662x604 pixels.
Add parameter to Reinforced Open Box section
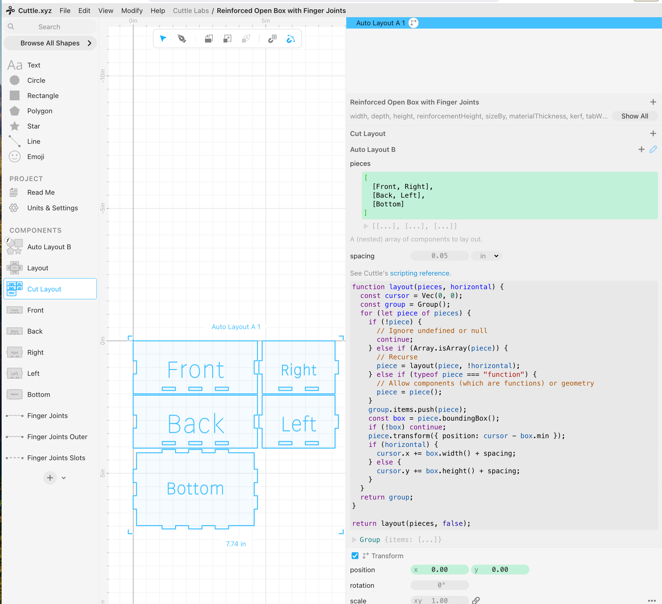pos(653,102)
